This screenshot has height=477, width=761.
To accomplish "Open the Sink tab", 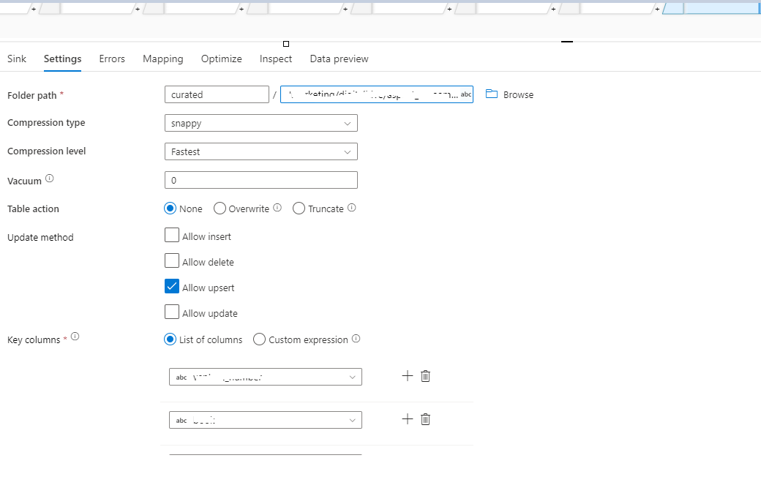I will 17,59.
